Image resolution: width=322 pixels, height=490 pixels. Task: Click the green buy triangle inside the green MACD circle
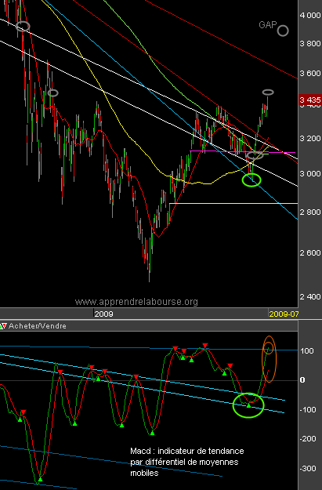[x=248, y=405]
